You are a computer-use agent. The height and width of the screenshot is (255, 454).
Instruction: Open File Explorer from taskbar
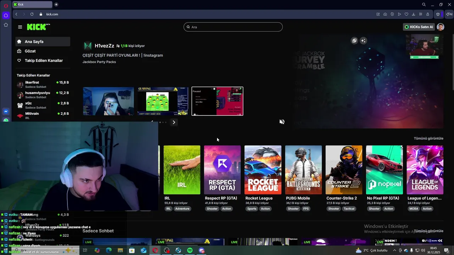(120, 250)
